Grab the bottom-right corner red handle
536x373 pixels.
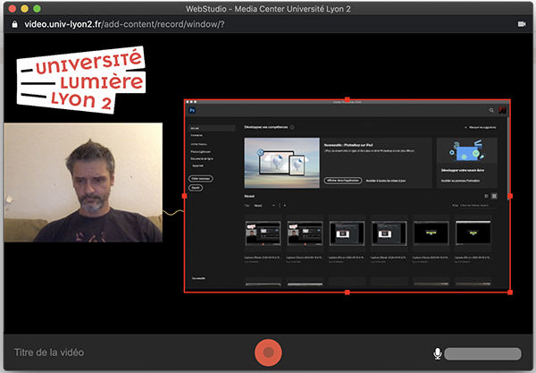tap(510, 292)
